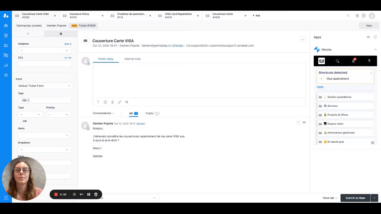The image size is (381, 214).
Task: Click the search magnifier in top bar
Action: [349, 16]
